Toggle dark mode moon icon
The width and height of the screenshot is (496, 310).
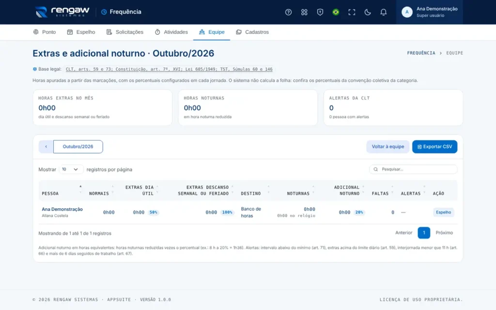pyautogui.click(x=368, y=12)
